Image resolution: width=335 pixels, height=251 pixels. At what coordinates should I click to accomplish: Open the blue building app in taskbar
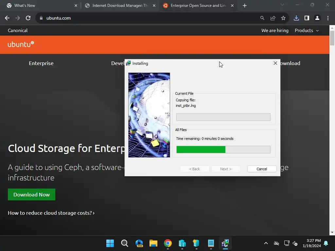coord(182,243)
